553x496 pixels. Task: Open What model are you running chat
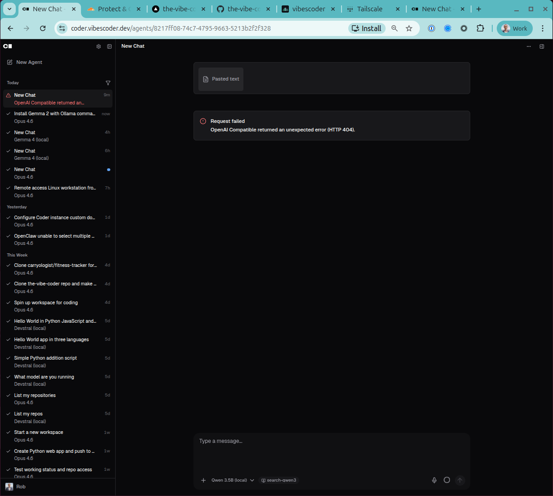pyautogui.click(x=58, y=380)
